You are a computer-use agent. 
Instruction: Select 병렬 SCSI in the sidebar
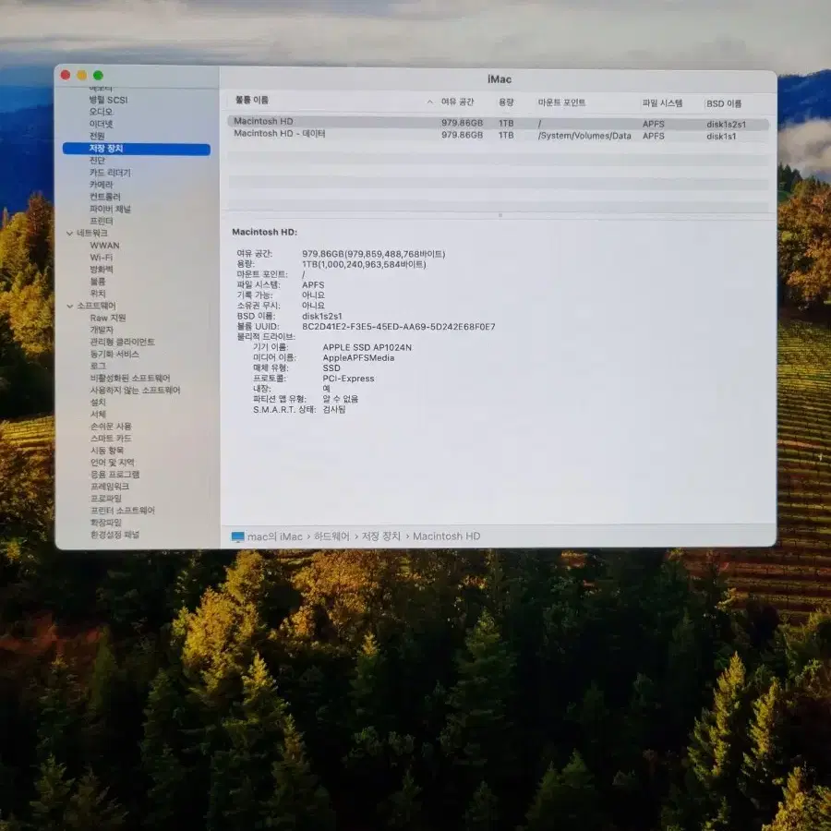pyautogui.click(x=108, y=100)
